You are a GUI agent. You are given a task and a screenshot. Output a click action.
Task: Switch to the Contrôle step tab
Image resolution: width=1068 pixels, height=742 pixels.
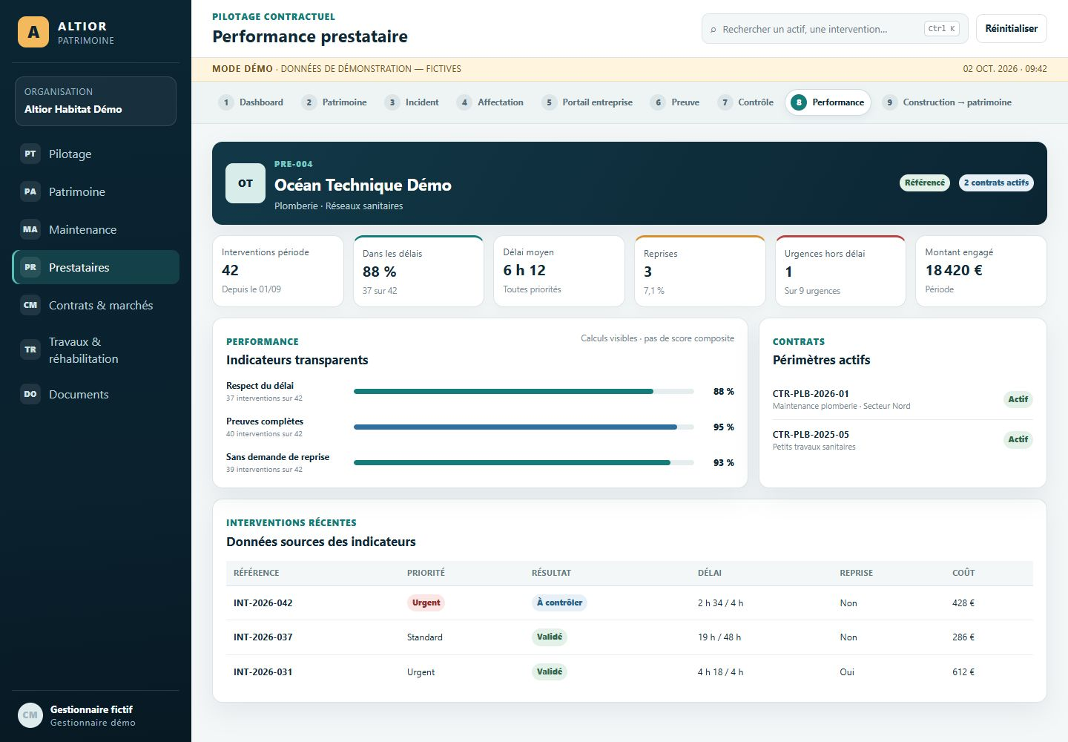(x=746, y=102)
